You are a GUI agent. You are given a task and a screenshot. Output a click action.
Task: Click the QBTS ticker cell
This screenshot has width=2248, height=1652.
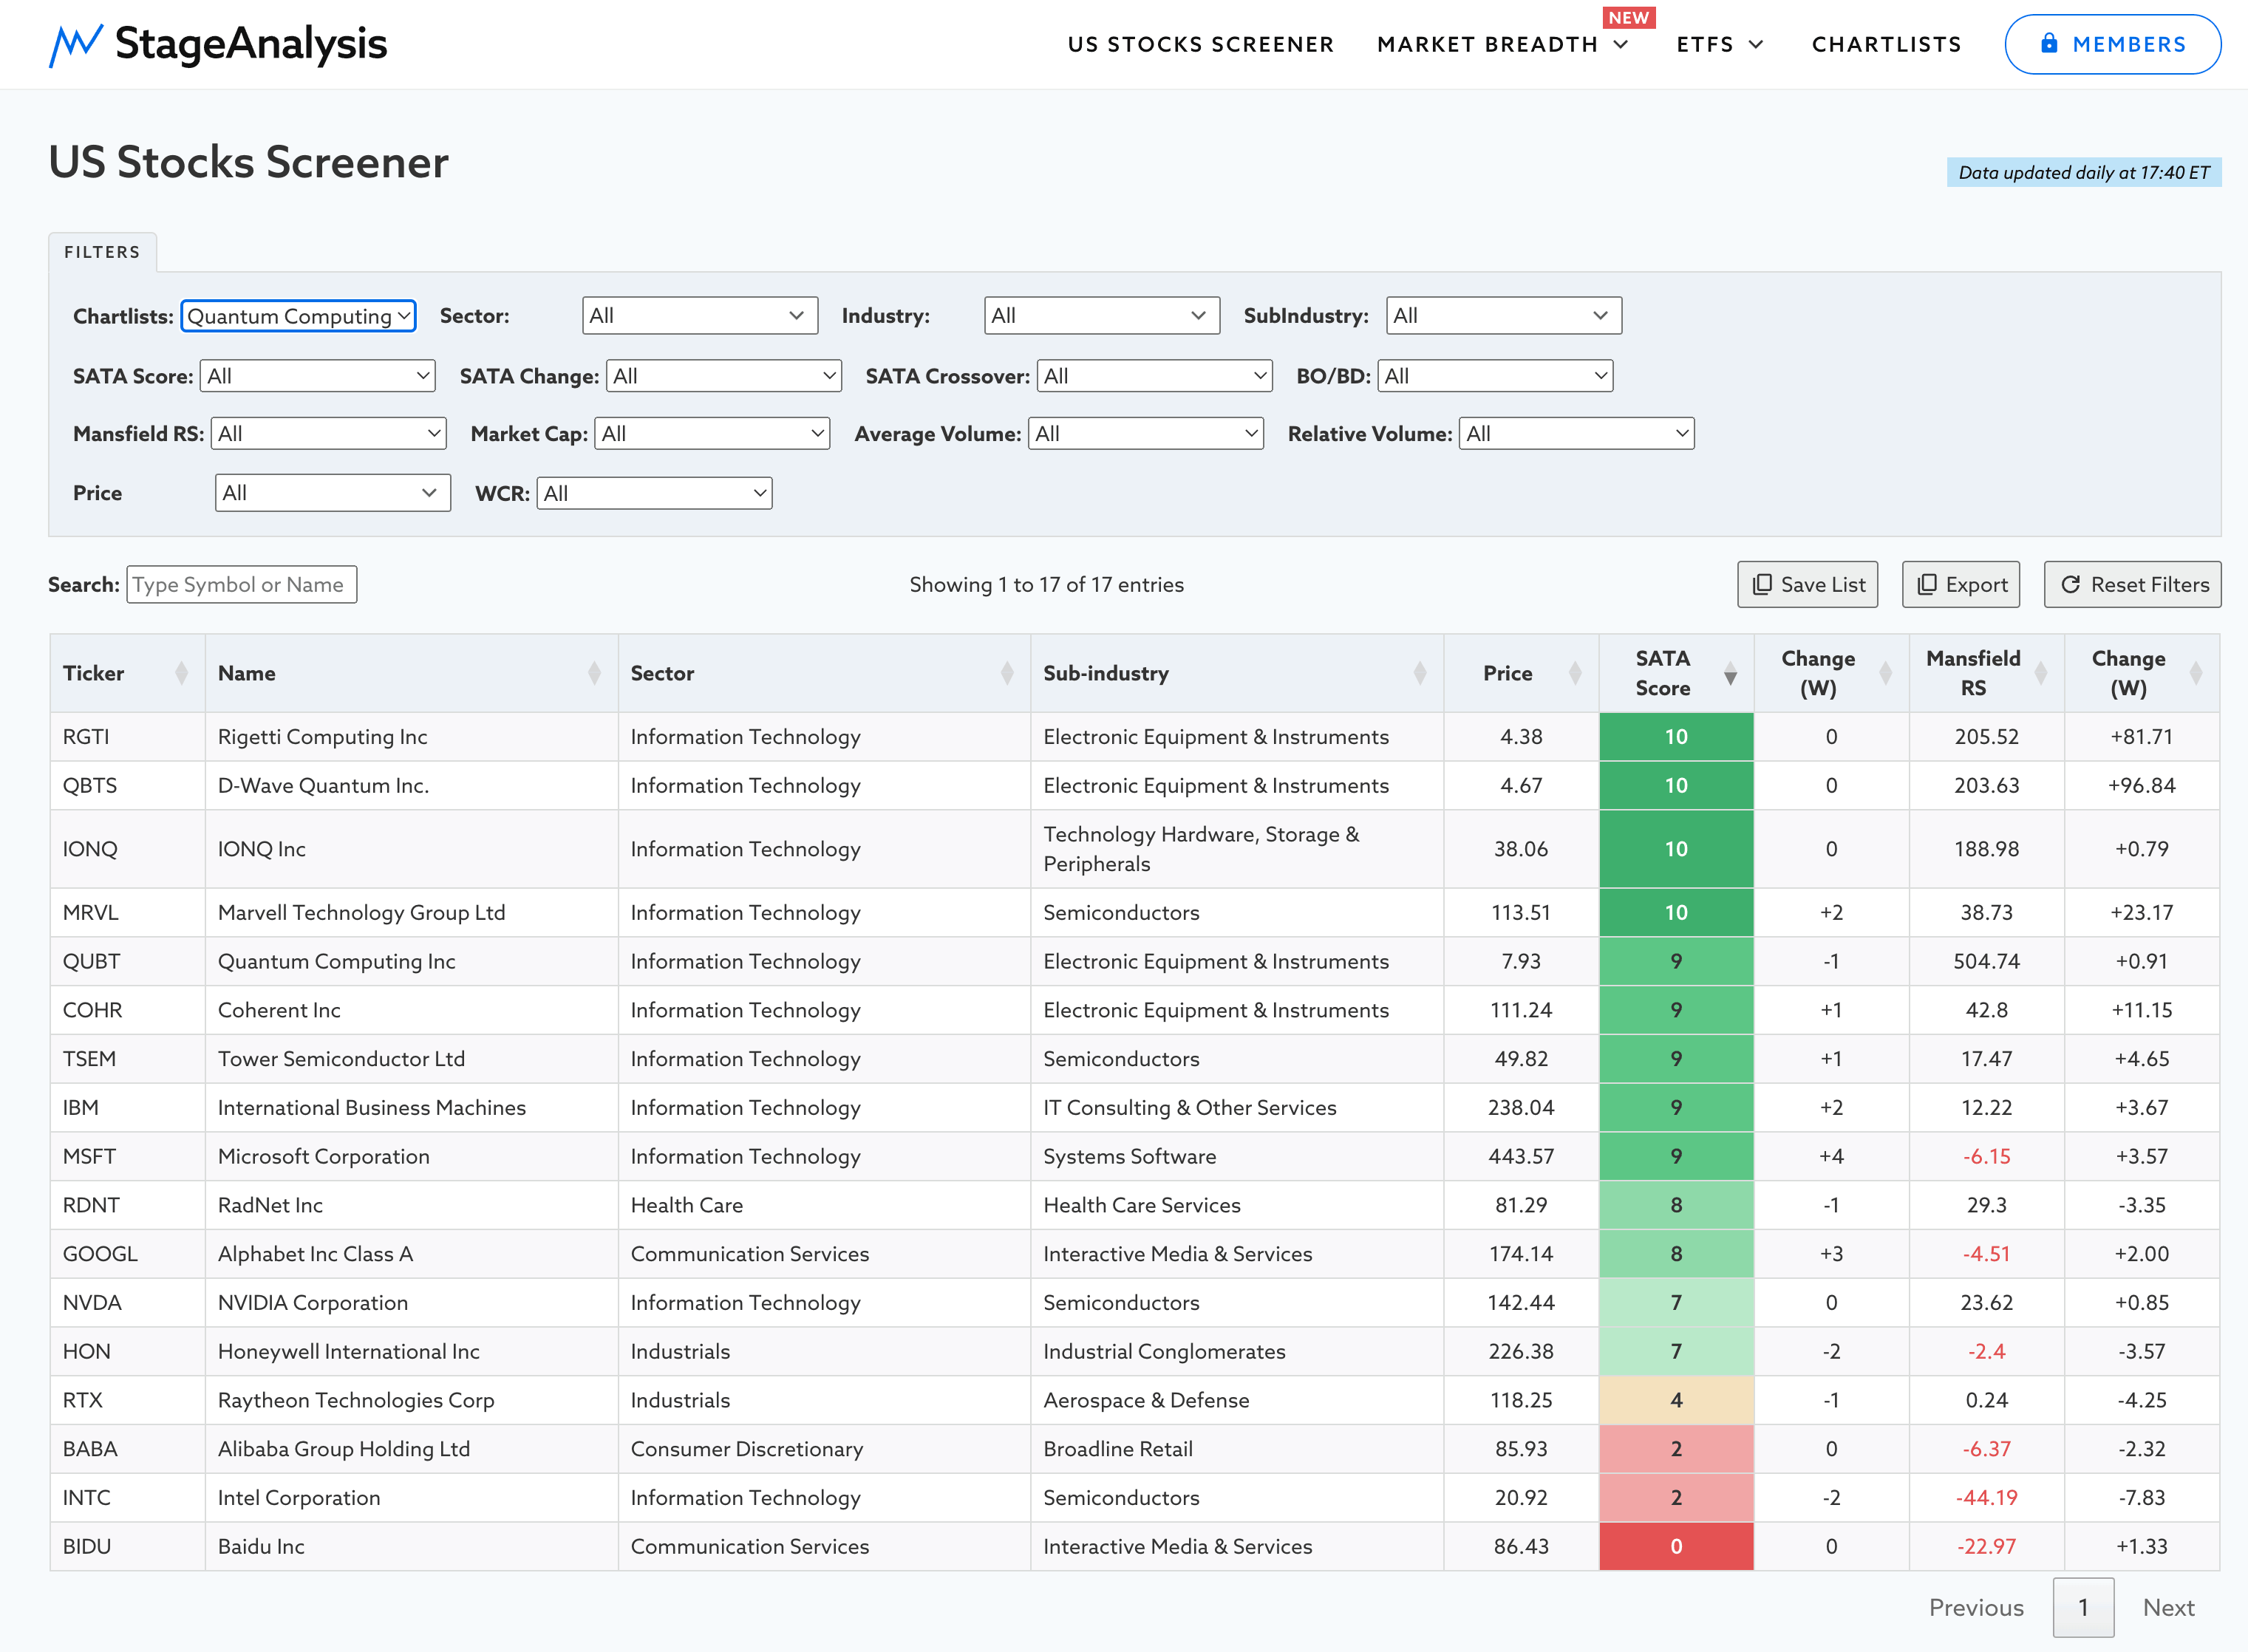click(x=127, y=786)
